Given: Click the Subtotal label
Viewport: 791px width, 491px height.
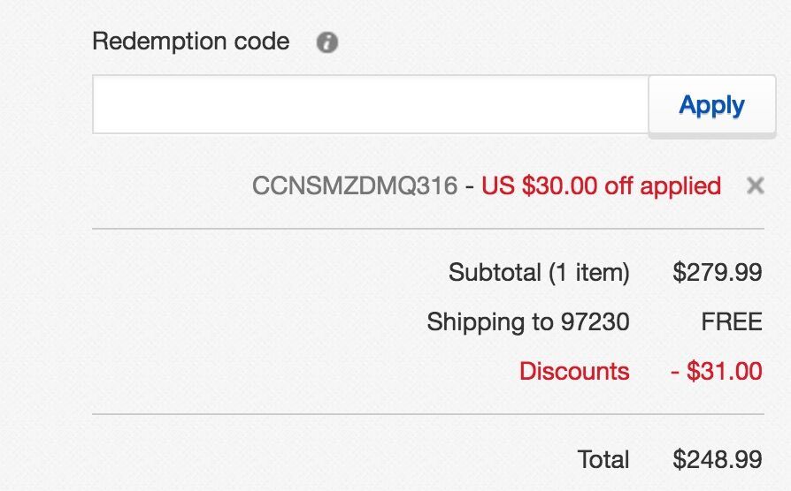Looking at the screenshot, I should tap(495, 273).
